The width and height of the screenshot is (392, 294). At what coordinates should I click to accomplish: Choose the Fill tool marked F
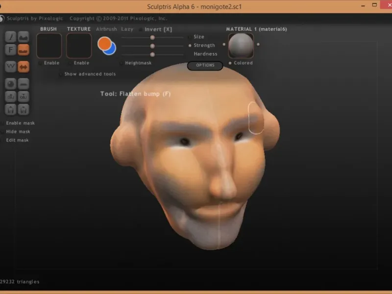(x=10, y=49)
